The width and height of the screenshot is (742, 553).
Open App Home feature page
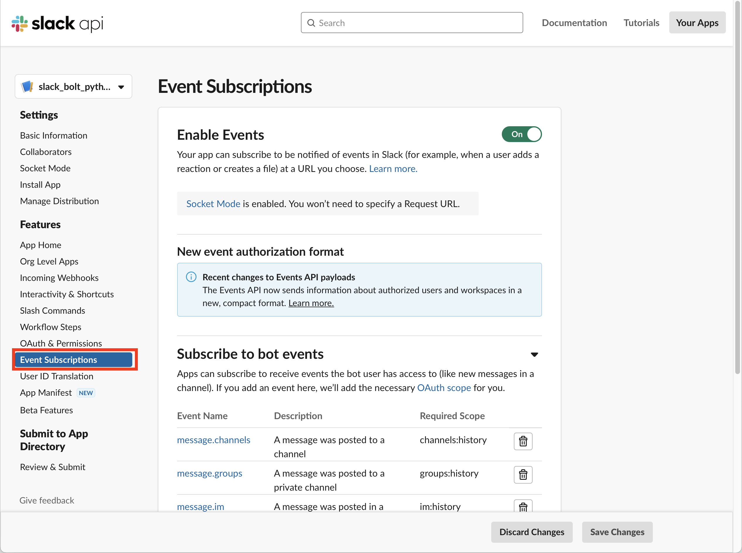40,245
